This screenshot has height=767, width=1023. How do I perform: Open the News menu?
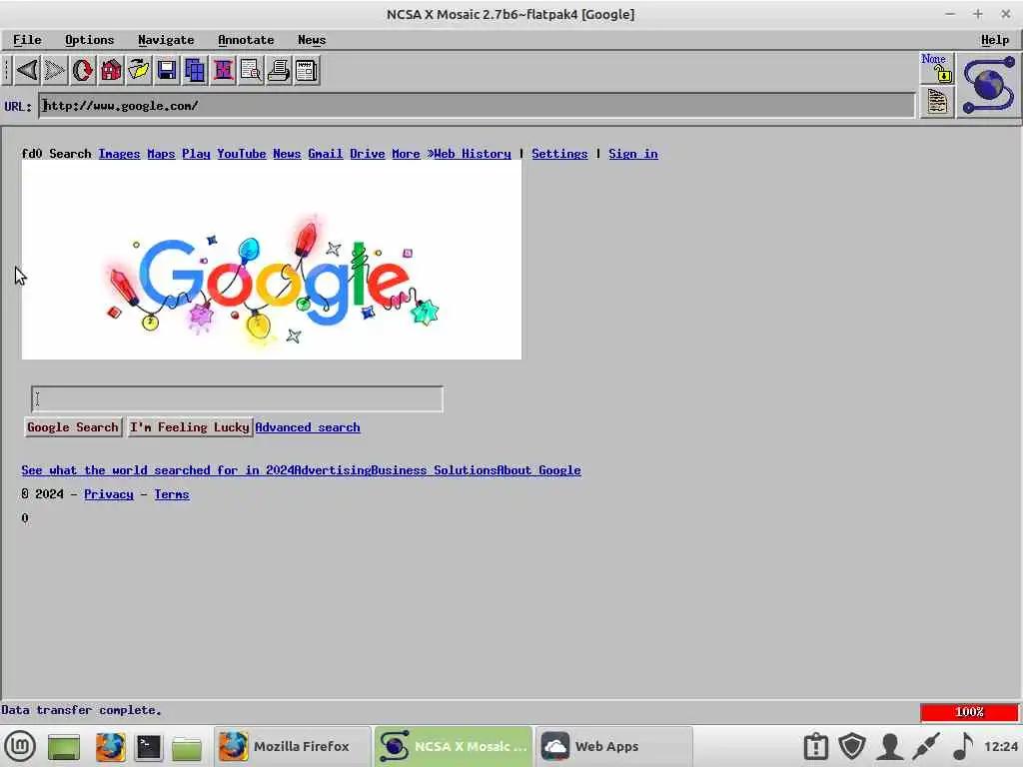click(x=312, y=40)
